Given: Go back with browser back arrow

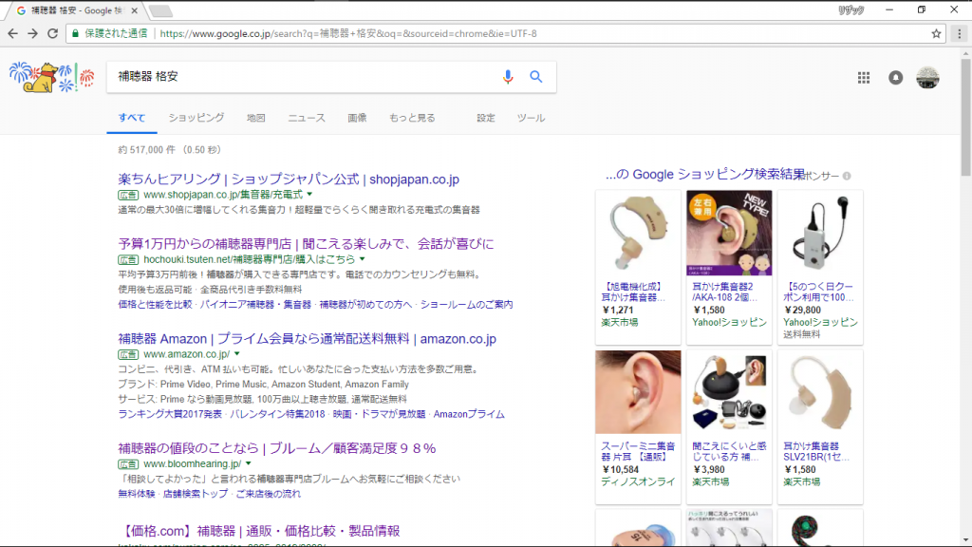Looking at the screenshot, I should (12, 33).
